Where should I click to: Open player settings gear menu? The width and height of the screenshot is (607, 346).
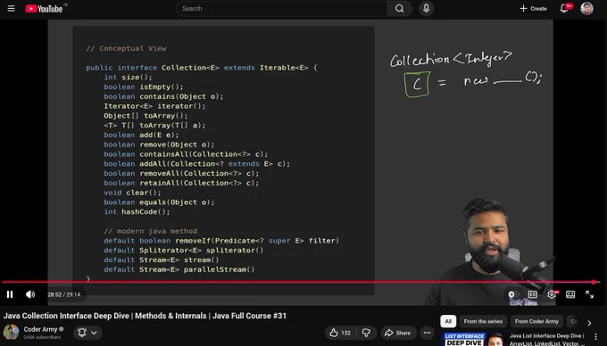tap(552, 294)
